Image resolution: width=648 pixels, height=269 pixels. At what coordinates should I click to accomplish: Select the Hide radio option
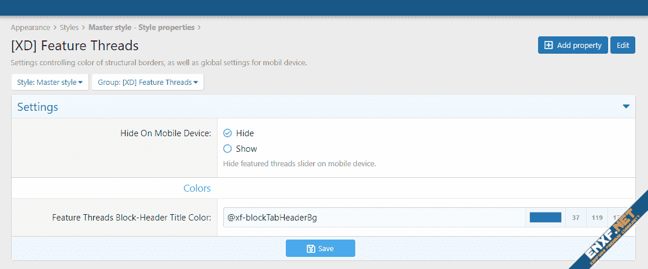click(x=227, y=133)
